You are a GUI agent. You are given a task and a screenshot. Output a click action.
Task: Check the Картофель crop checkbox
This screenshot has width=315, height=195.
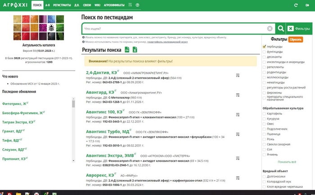pos(264,113)
